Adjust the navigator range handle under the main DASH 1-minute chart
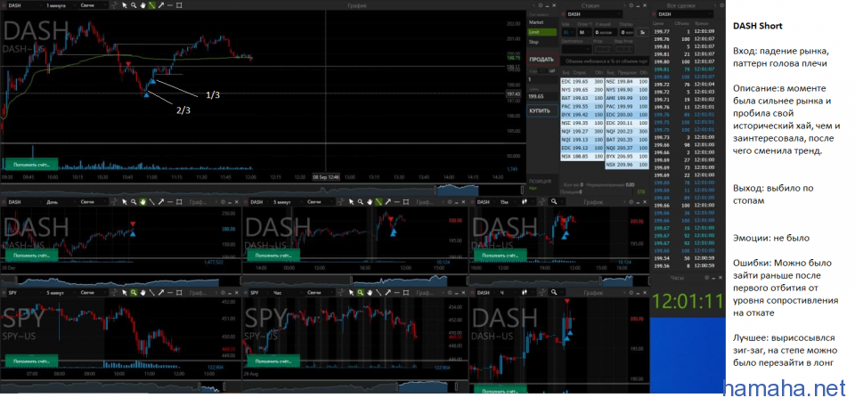 436,189
